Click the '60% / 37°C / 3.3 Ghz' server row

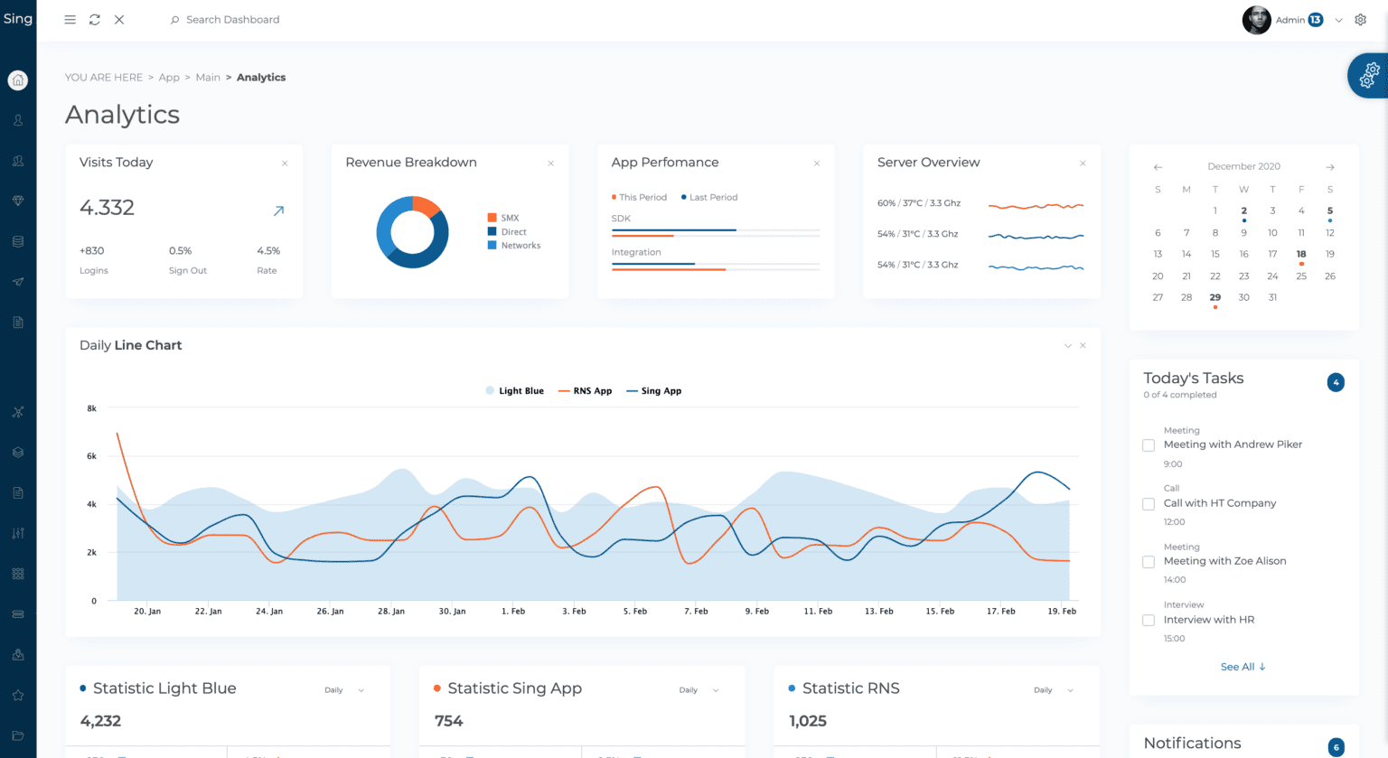(x=980, y=204)
